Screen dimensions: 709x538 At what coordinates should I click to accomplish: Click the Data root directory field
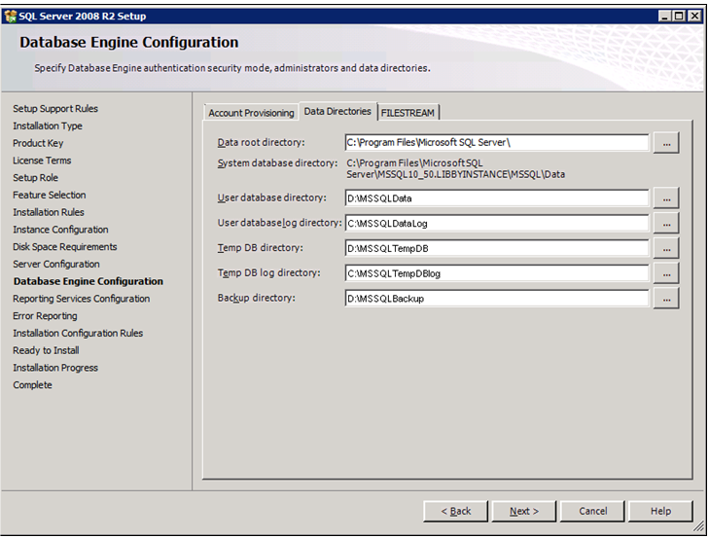pos(496,143)
